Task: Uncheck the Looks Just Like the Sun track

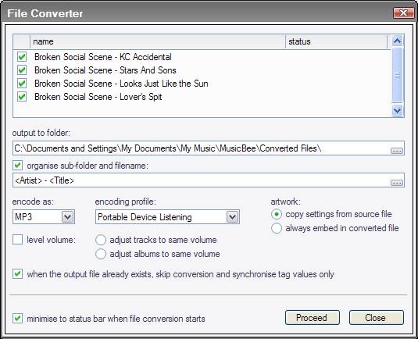Action: tap(22, 84)
